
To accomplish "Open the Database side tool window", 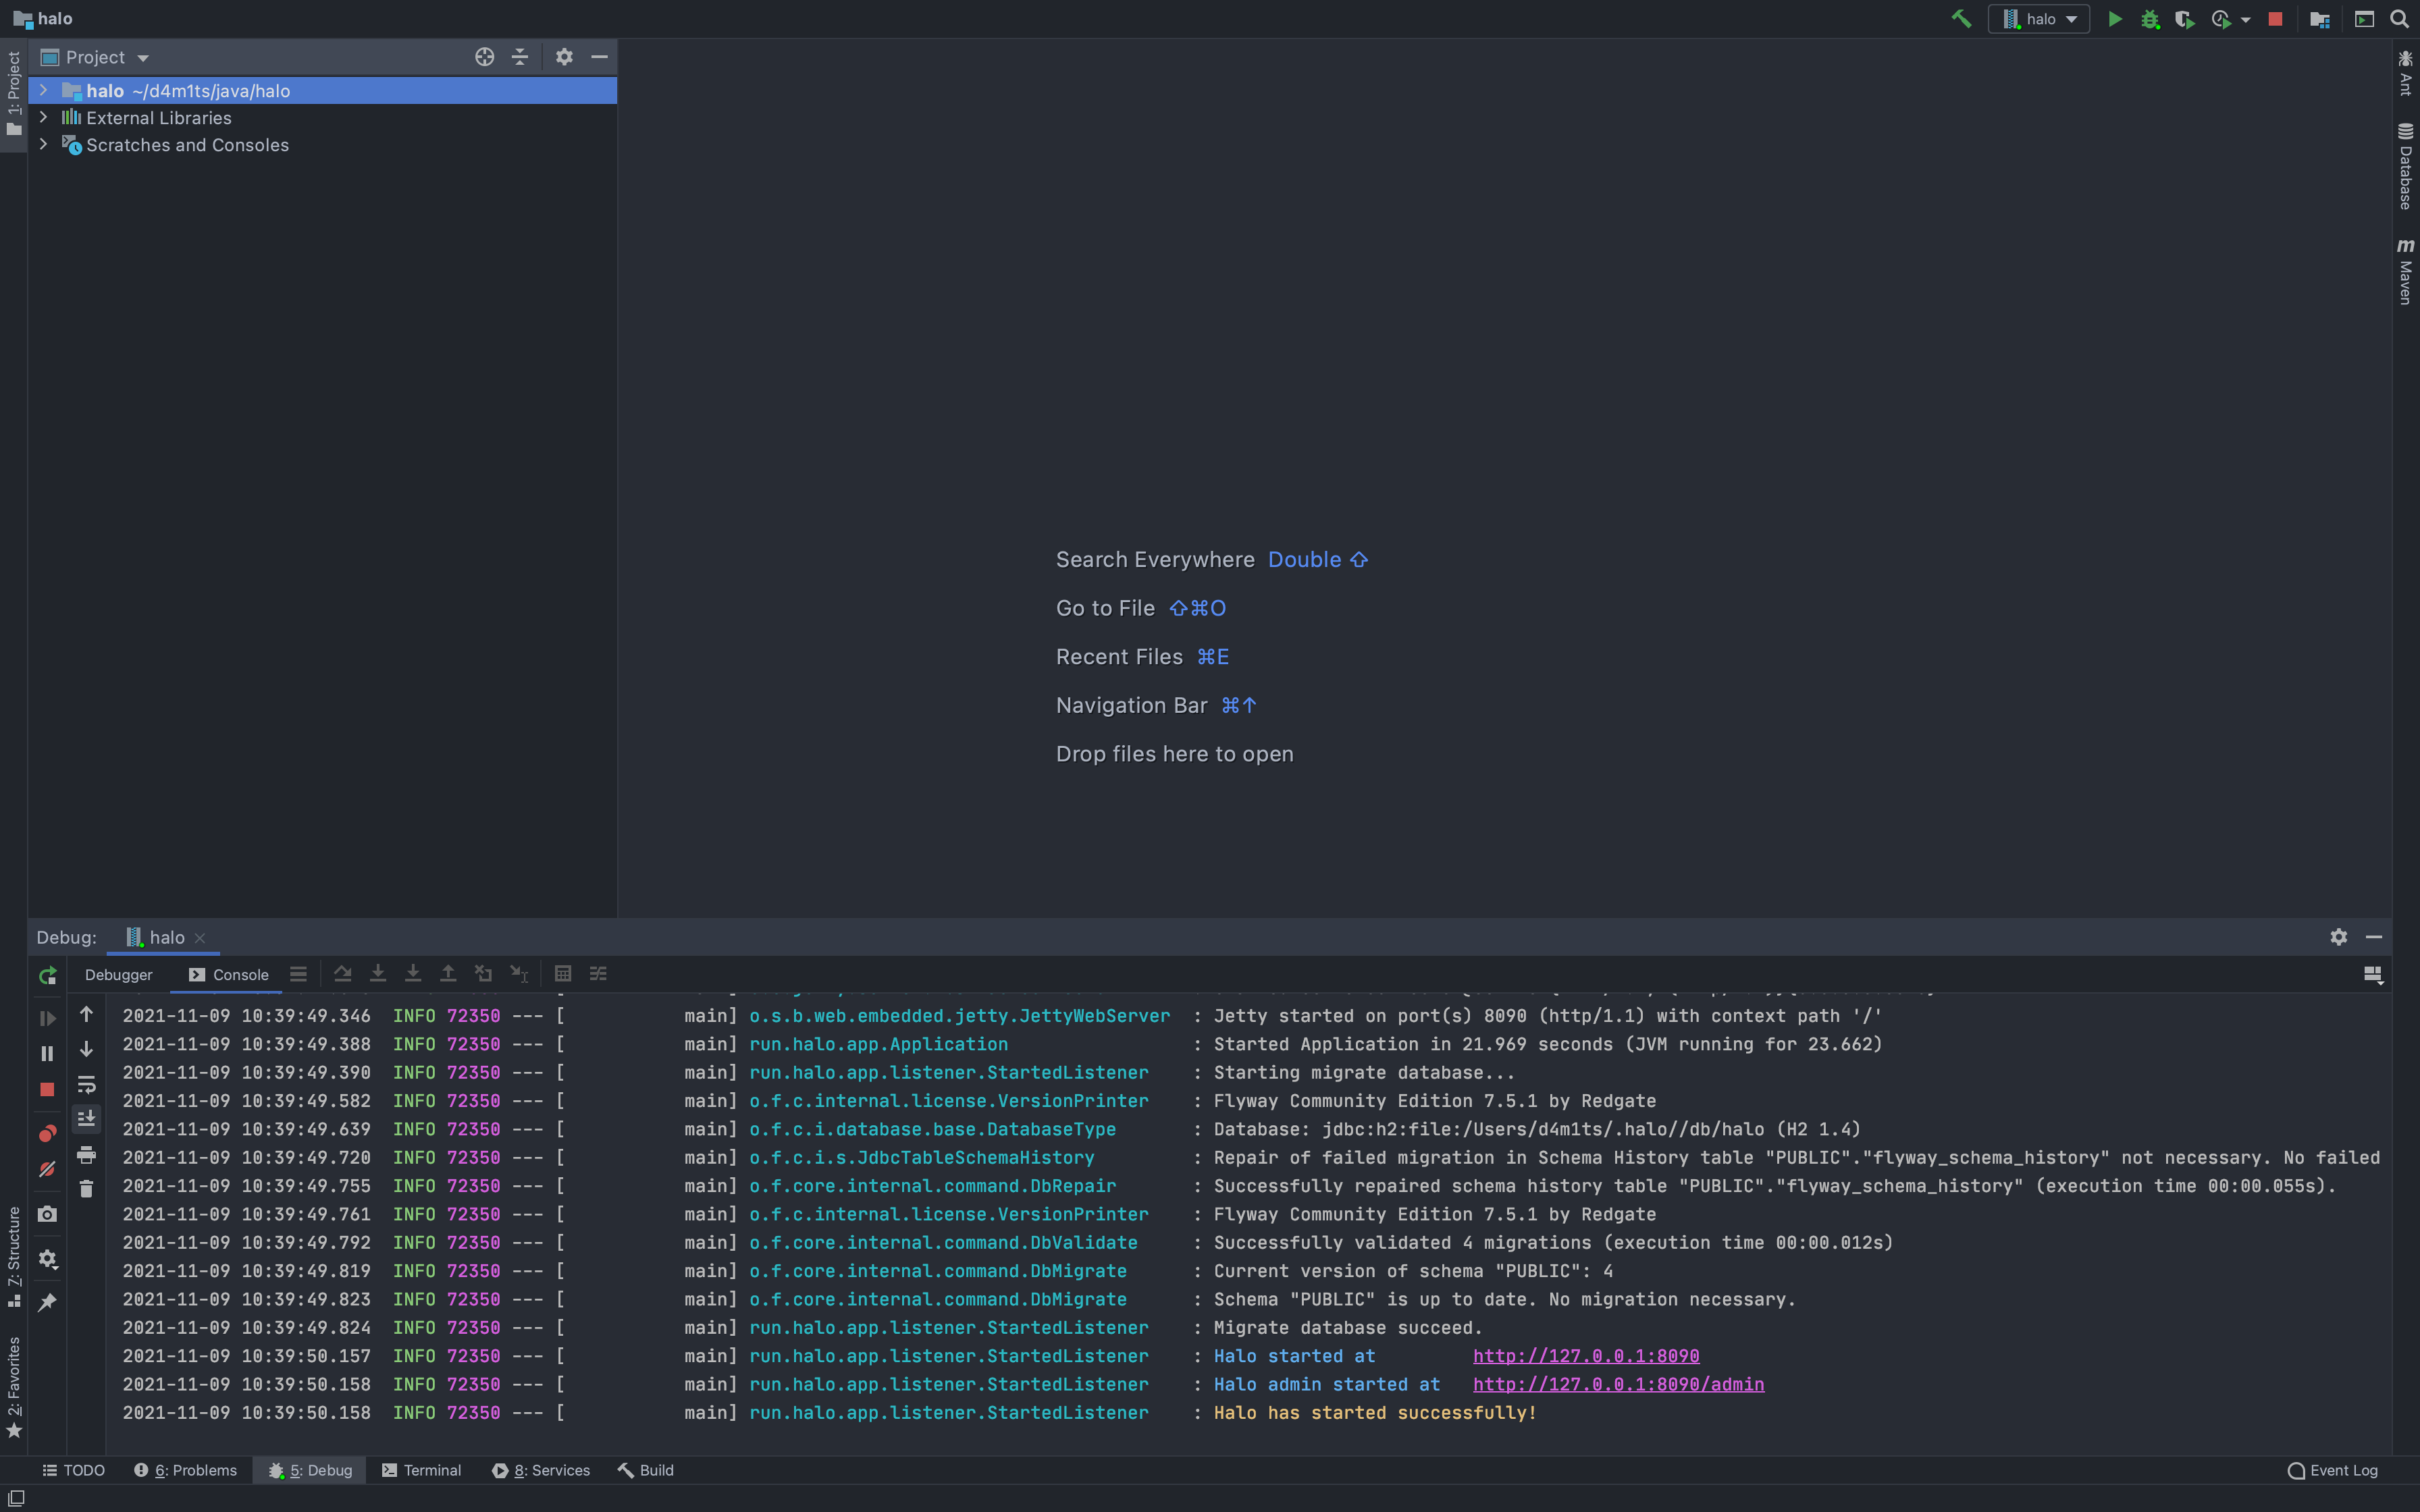I will click(2405, 167).
